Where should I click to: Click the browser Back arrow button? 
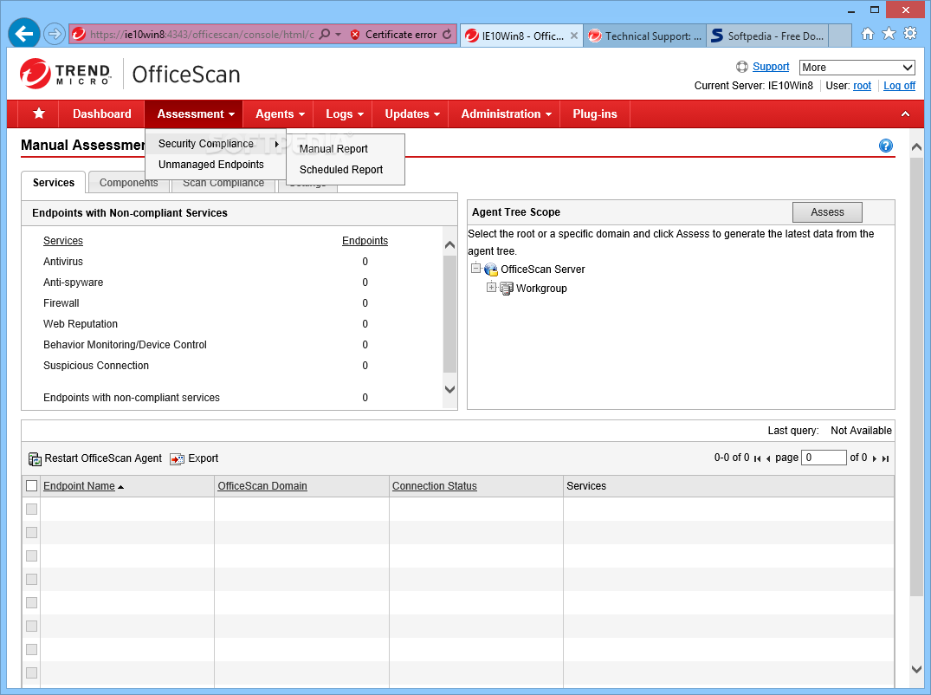coord(23,34)
